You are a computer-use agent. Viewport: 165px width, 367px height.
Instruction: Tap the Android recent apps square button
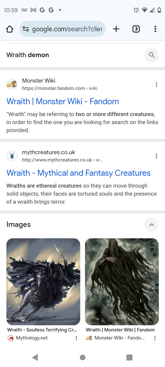[x=129, y=357]
